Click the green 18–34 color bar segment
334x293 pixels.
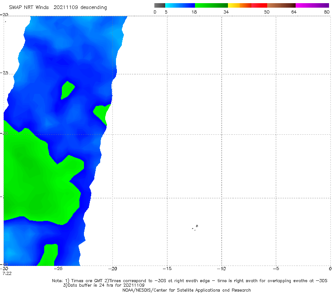(x=211, y=5)
